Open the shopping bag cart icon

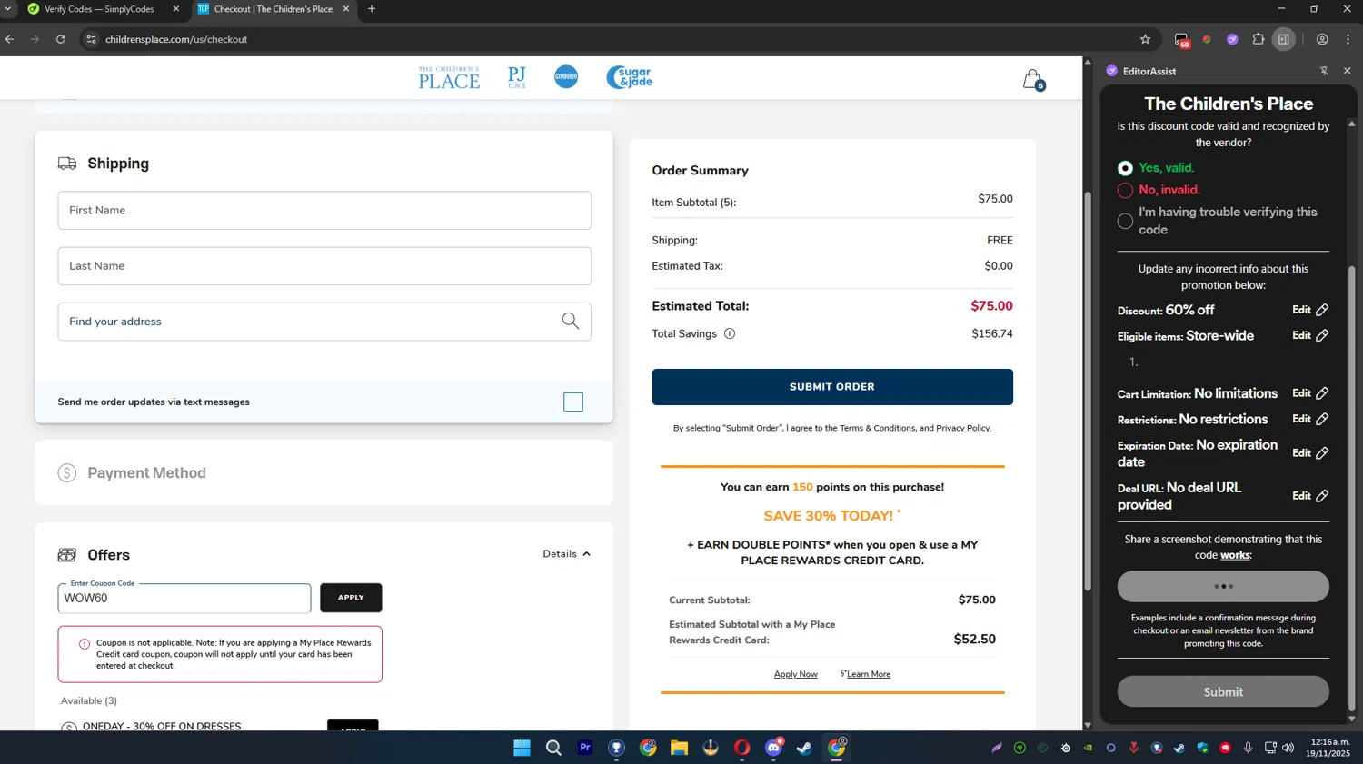(1033, 79)
